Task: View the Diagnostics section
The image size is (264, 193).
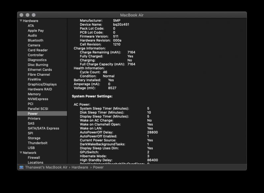Action: pos(37,60)
